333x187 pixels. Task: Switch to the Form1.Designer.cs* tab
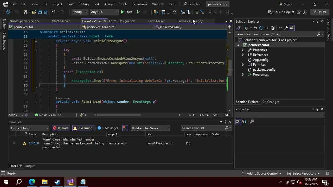click(x=122, y=21)
